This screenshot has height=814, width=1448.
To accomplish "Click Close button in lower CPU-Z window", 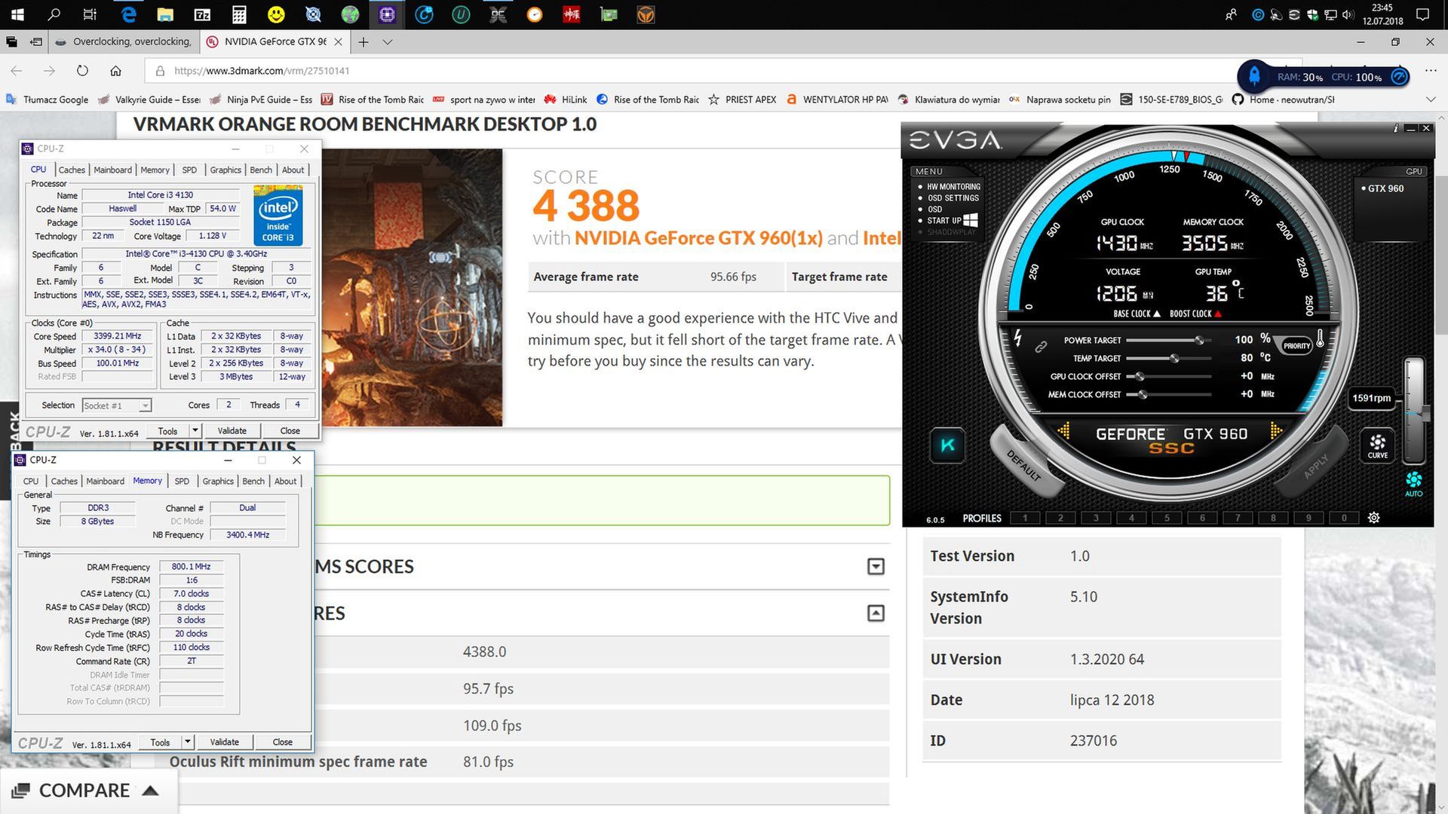I will tap(282, 742).
